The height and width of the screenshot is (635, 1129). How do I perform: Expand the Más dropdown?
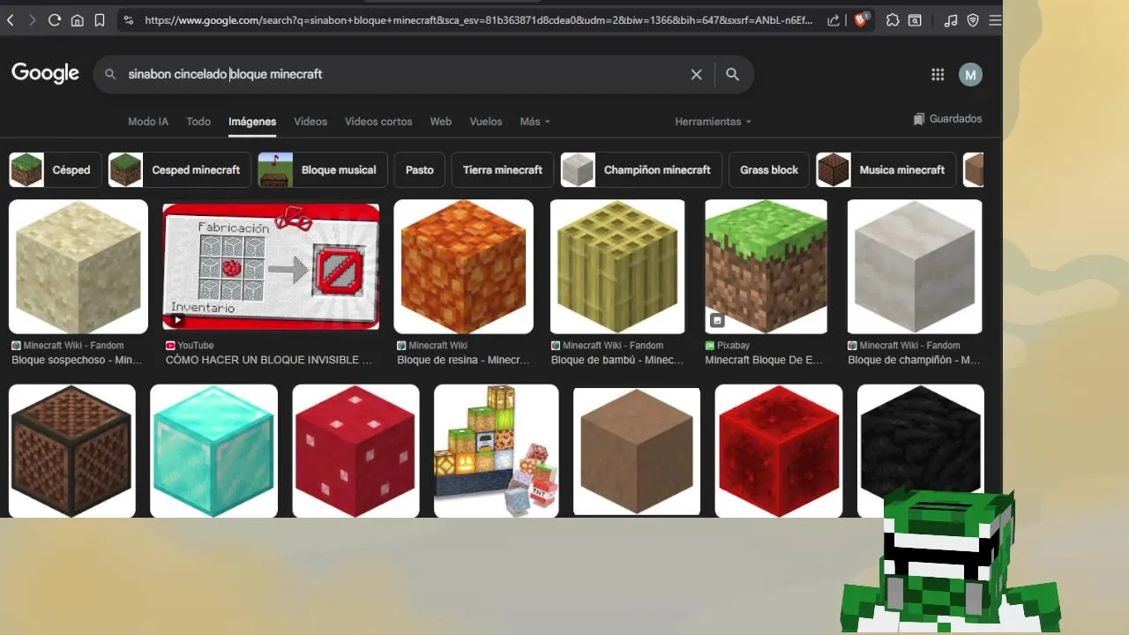535,122
